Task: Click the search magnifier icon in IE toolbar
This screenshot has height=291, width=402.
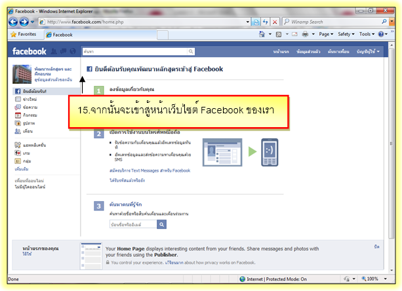Action: (x=384, y=22)
